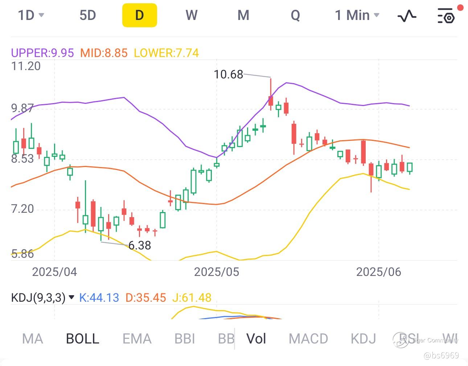Viewport: 468px width, 366px height.
Task: Click the 7.20 price axis label
Action: pyautogui.click(x=22, y=209)
